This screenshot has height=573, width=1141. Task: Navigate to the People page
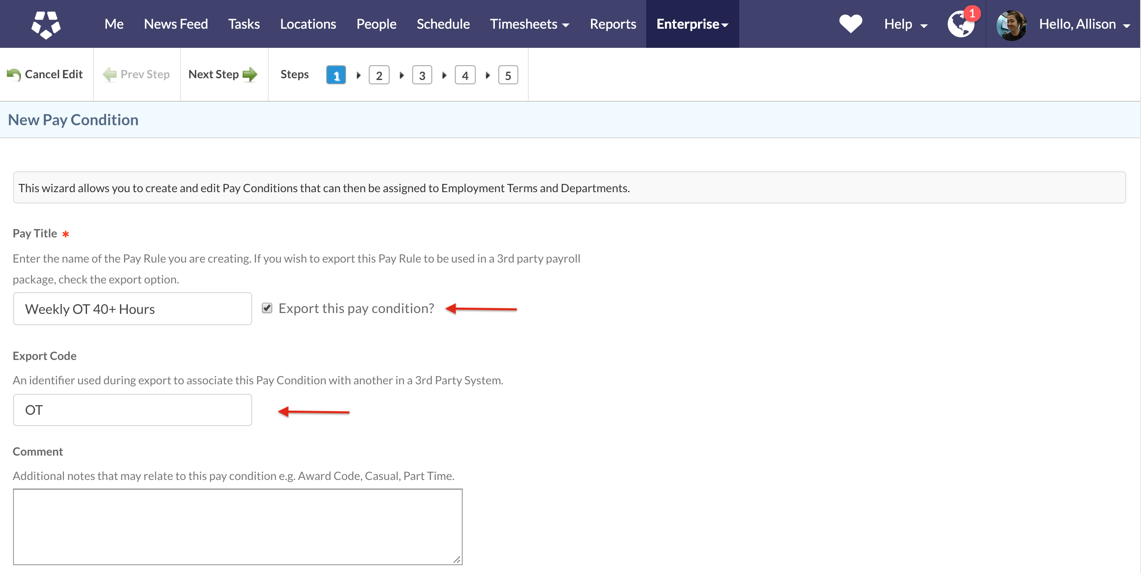click(376, 24)
